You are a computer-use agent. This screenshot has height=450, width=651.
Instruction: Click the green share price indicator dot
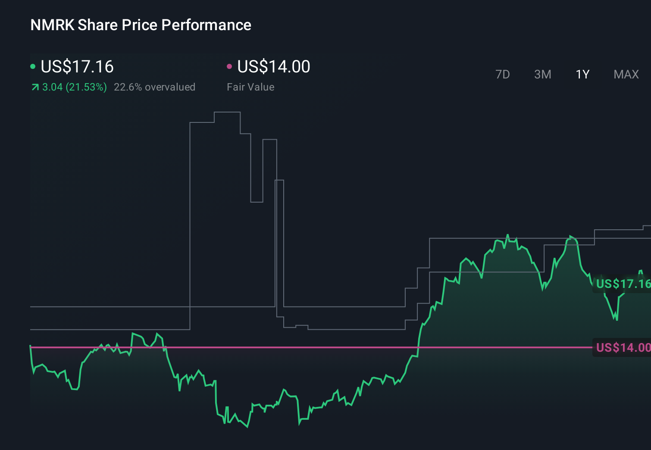(x=33, y=66)
